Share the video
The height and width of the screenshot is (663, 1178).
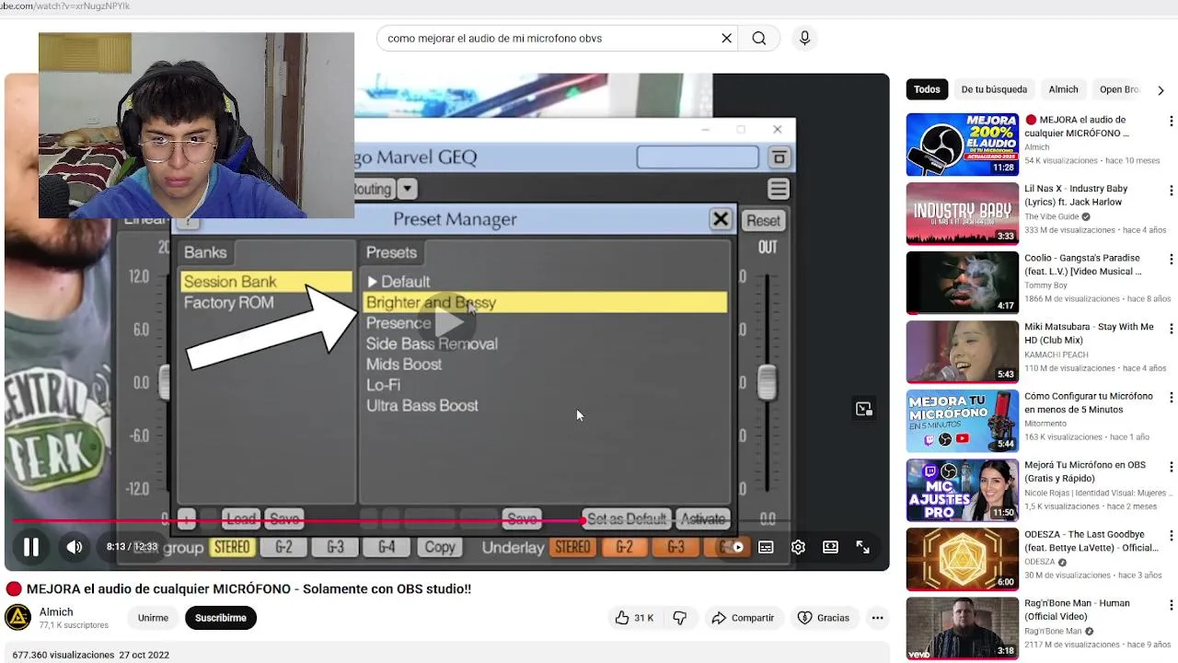[743, 618]
